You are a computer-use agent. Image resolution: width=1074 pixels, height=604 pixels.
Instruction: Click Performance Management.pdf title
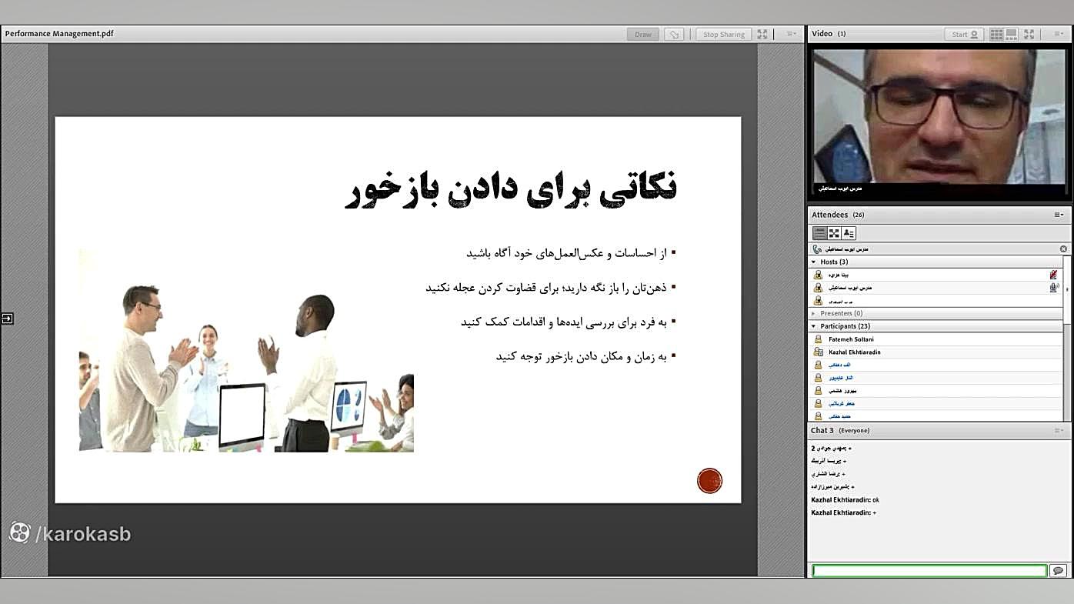click(59, 34)
